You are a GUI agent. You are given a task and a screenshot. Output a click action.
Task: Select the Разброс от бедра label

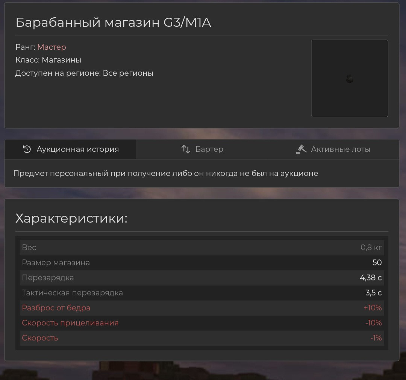56,308
